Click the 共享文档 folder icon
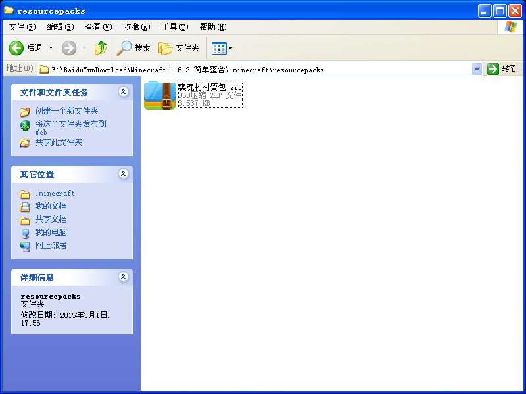Image resolution: width=526 pixels, height=394 pixels. coord(25,220)
